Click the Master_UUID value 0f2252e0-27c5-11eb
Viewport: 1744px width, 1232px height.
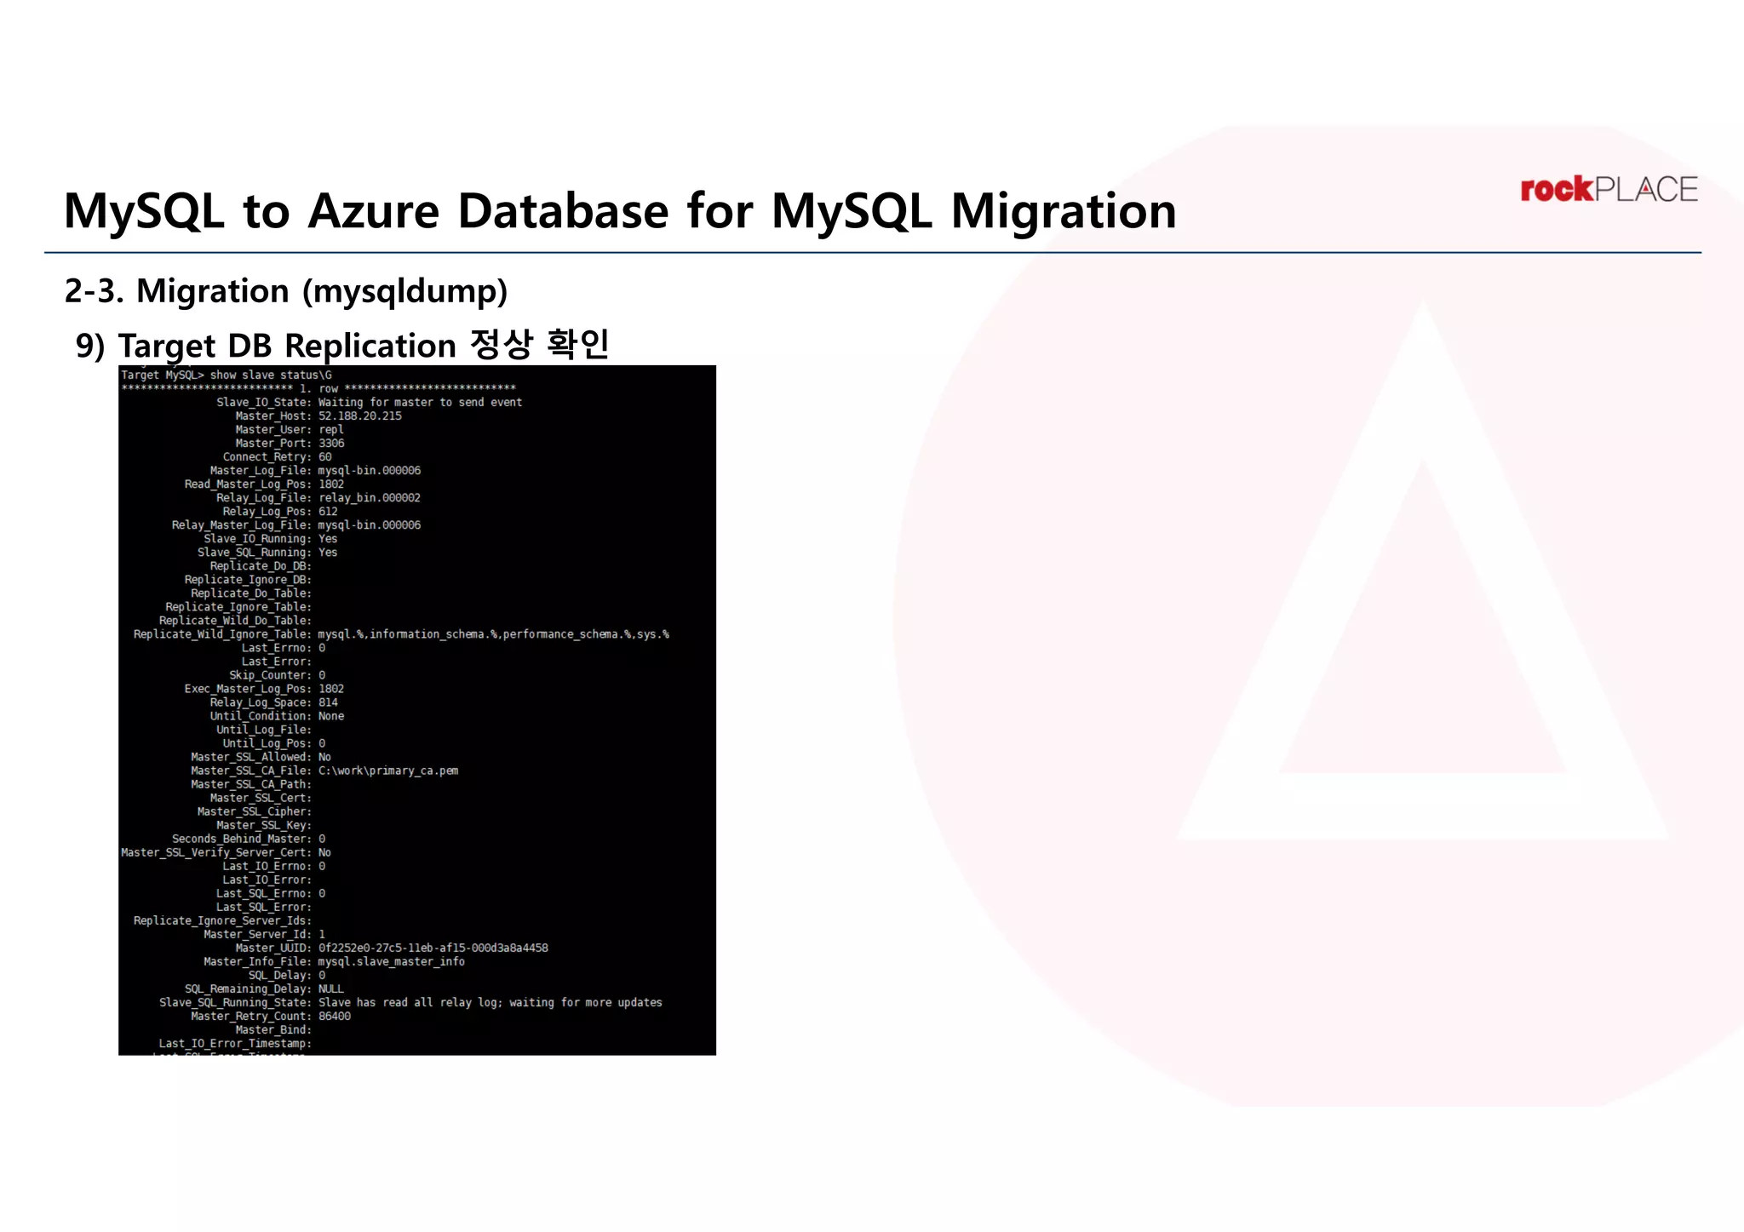[x=433, y=947]
